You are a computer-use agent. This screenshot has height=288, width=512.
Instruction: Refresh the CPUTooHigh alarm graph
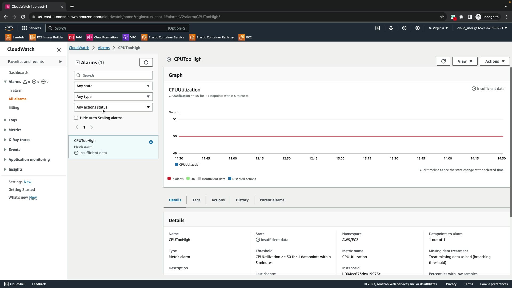click(443, 61)
